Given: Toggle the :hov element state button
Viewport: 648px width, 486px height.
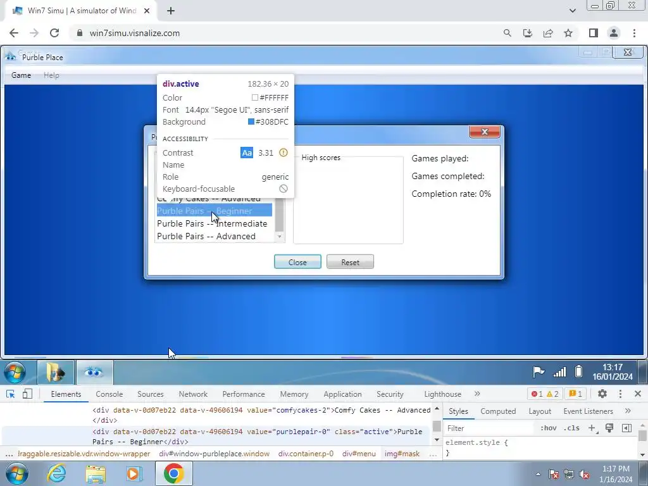Looking at the screenshot, I should pyautogui.click(x=548, y=428).
